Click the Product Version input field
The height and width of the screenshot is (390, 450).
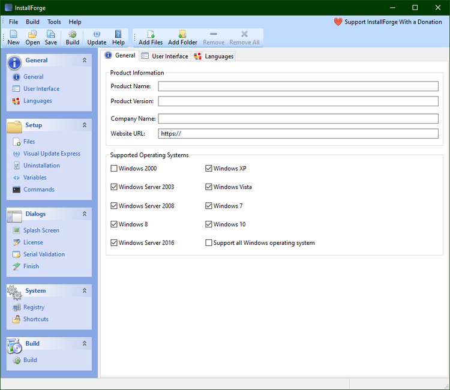[x=298, y=101]
